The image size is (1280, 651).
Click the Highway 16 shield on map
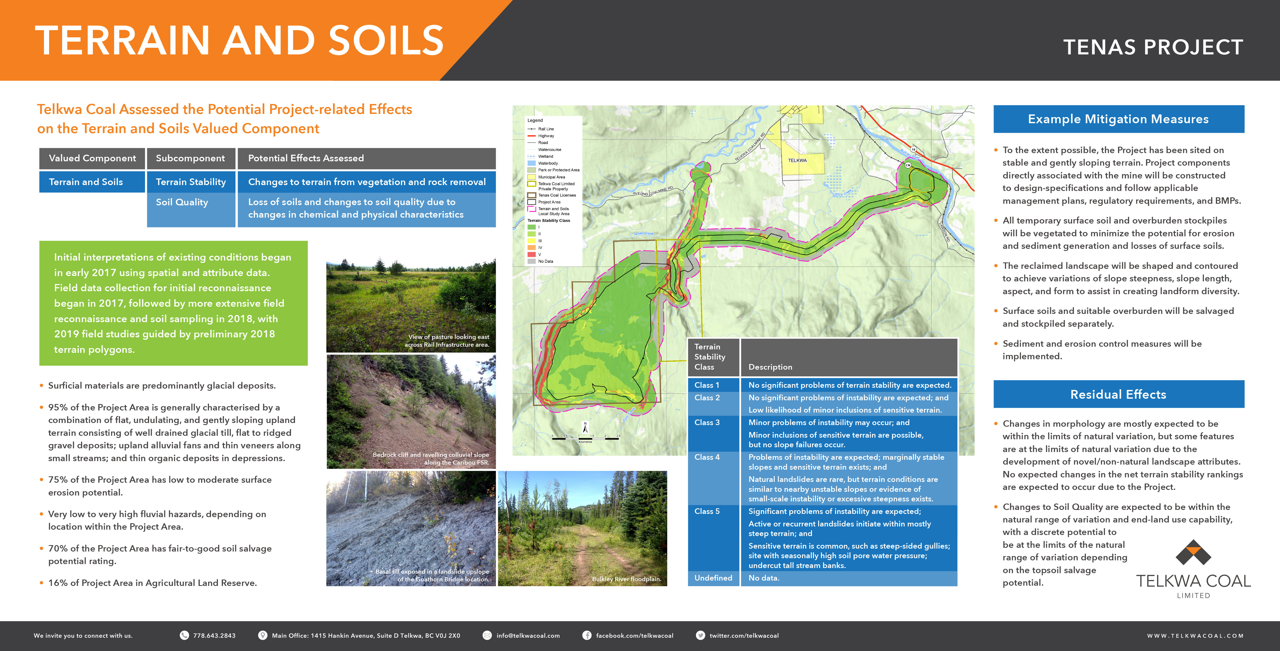point(913,150)
